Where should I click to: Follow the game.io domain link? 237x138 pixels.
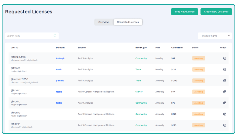coord(60,81)
